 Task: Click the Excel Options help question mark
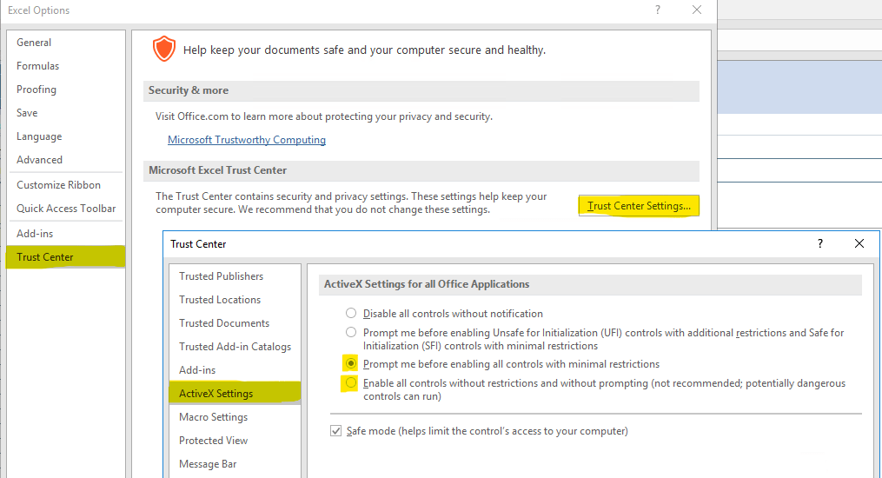[x=658, y=10]
